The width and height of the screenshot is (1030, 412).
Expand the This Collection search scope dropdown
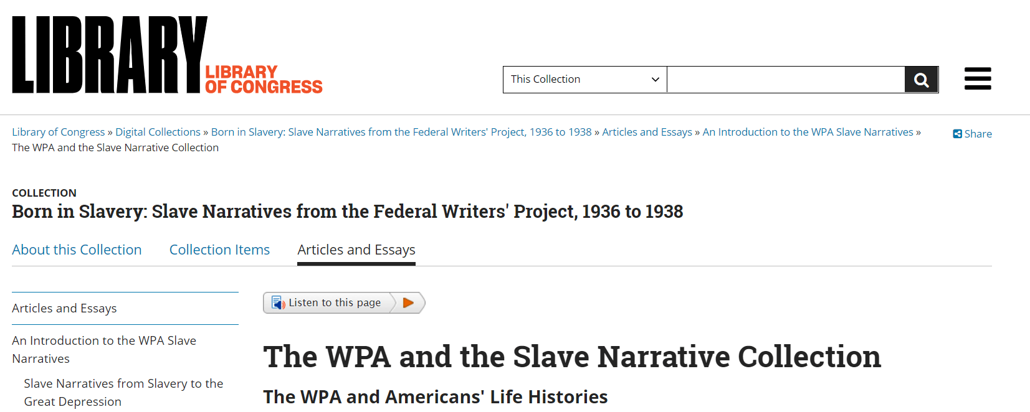584,80
